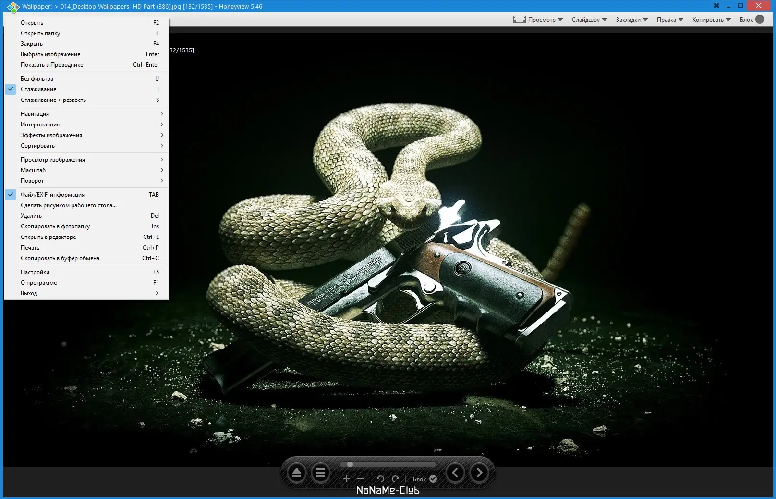Screen dimensions: 776x499
Task: Click the image position slider handle
Action: click(350, 464)
